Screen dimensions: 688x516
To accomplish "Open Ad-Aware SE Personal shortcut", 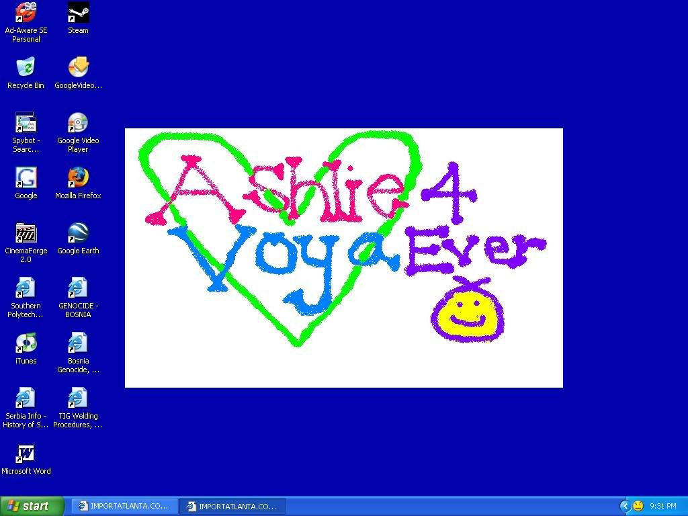I will 26,13.
